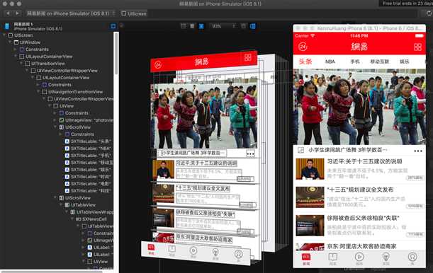Click the outline's vertical scrollbar
This screenshot has width=433, height=273.
point(116,54)
